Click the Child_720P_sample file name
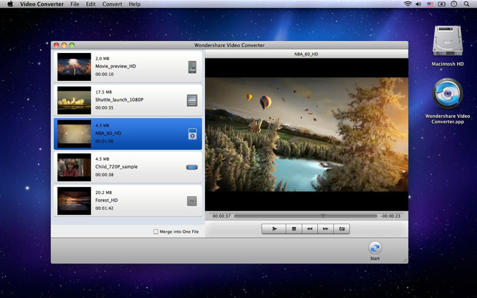477x298 pixels. pos(116,167)
